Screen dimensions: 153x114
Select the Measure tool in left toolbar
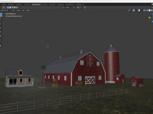[x=1, y=45]
